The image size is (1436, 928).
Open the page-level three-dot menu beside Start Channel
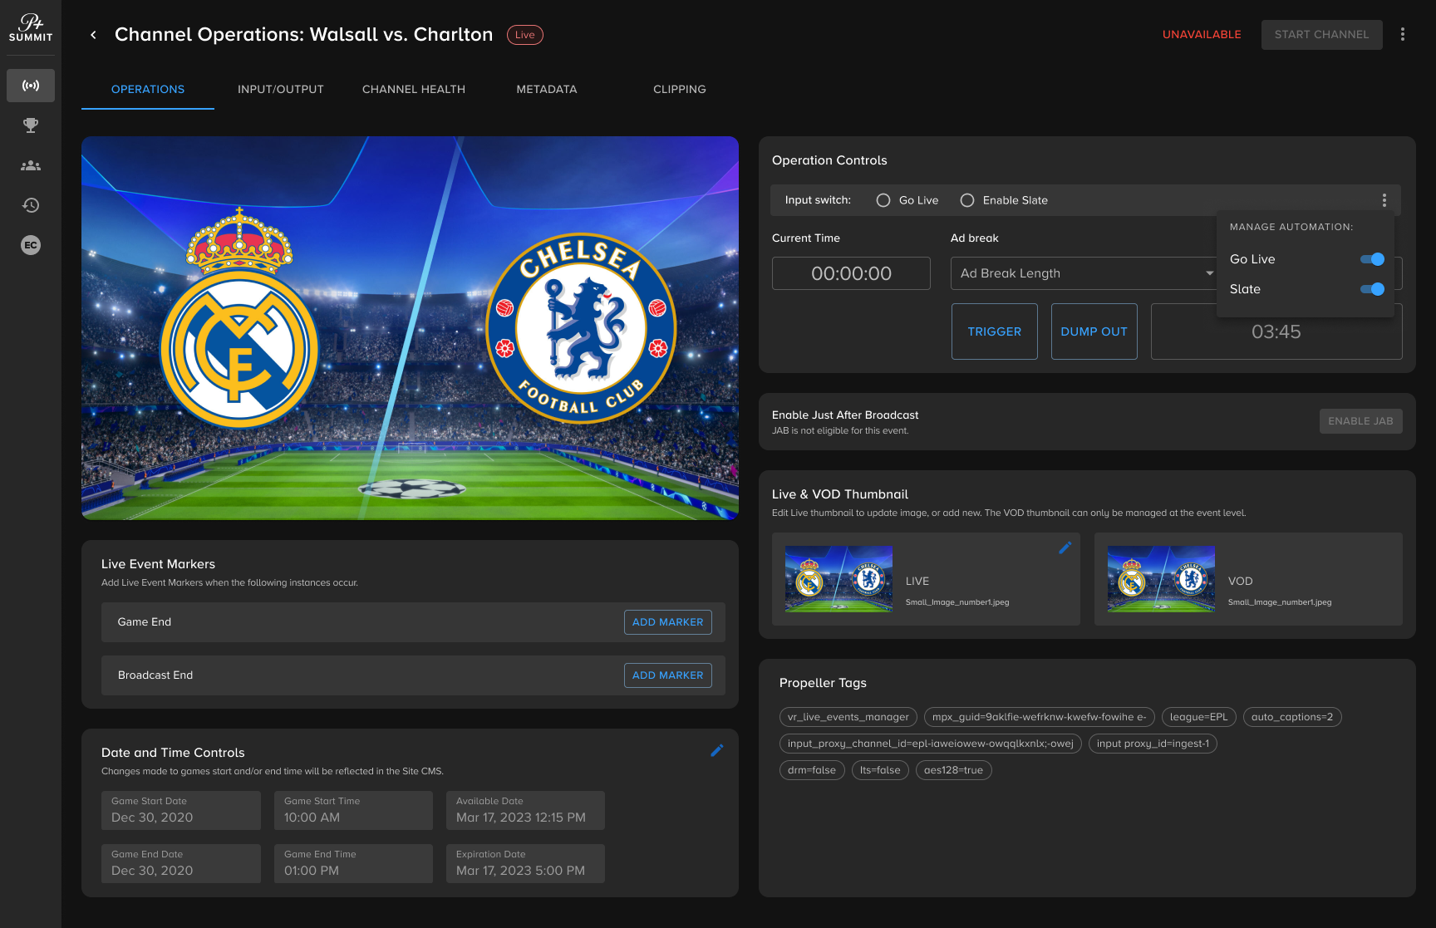tap(1403, 34)
